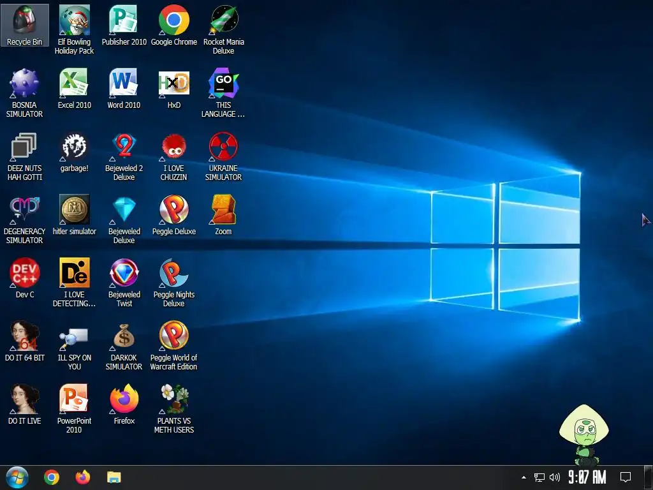
Task: Launch Peggle Deluxe shortcut
Action: click(174, 215)
